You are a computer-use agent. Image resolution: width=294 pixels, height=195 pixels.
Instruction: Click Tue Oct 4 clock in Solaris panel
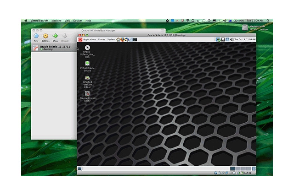coord(245,40)
